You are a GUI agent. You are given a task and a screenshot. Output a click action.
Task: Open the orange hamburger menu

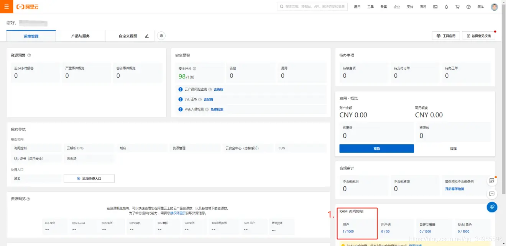6,7
